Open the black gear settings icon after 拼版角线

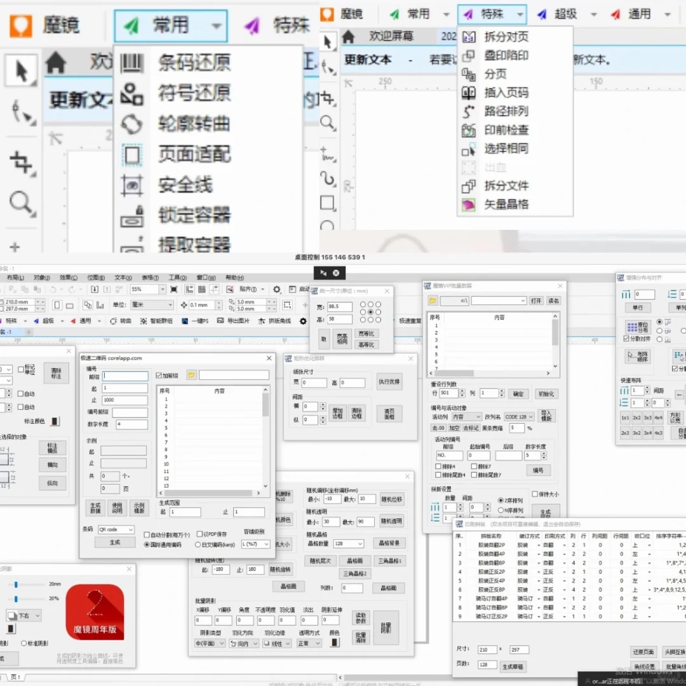tap(303, 321)
